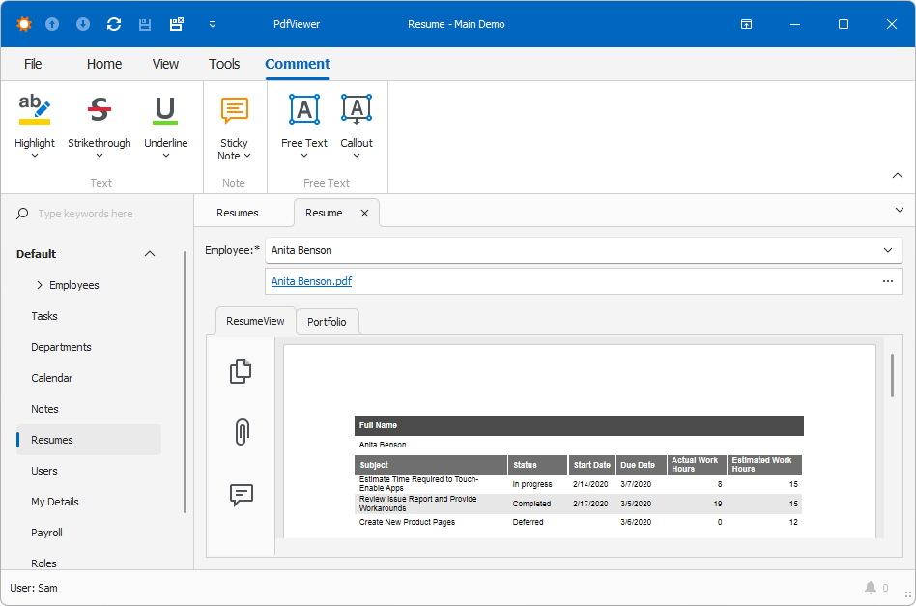
Task: Click the refresh icon in title bar
Action: click(114, 24)
